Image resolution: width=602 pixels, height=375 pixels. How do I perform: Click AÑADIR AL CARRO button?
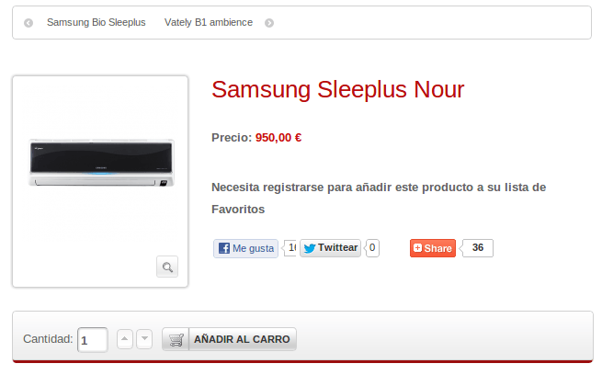coord(229,339)
